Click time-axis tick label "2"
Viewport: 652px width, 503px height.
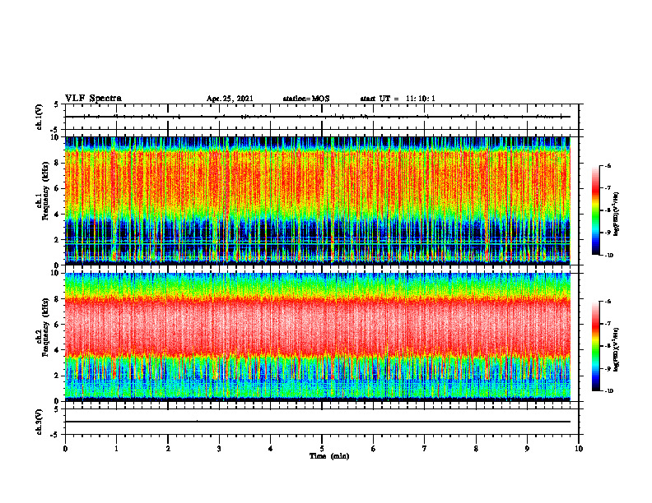(168, 449)
